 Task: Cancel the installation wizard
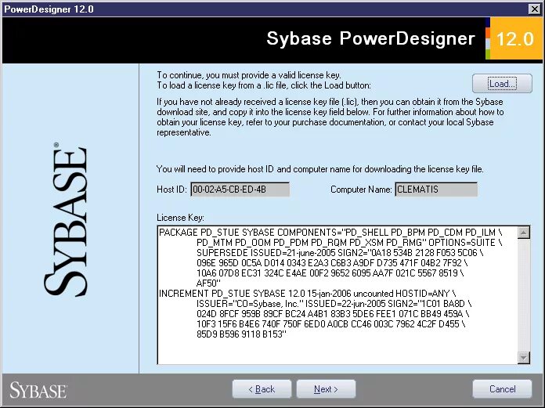click(x=502, y=389)
